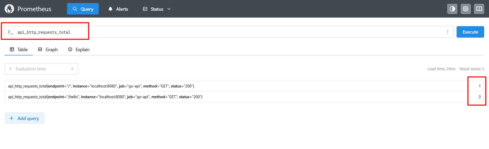Toggle the dark/light theme icon
The height and width of the screenshot is (149, 489).
[x=452, y=9]
